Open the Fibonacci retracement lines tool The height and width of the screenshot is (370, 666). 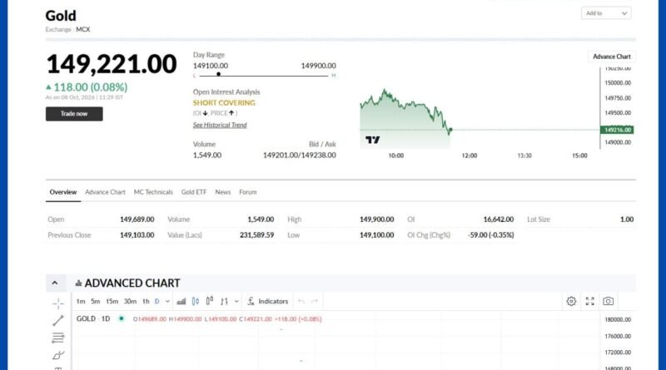[58, 338]
